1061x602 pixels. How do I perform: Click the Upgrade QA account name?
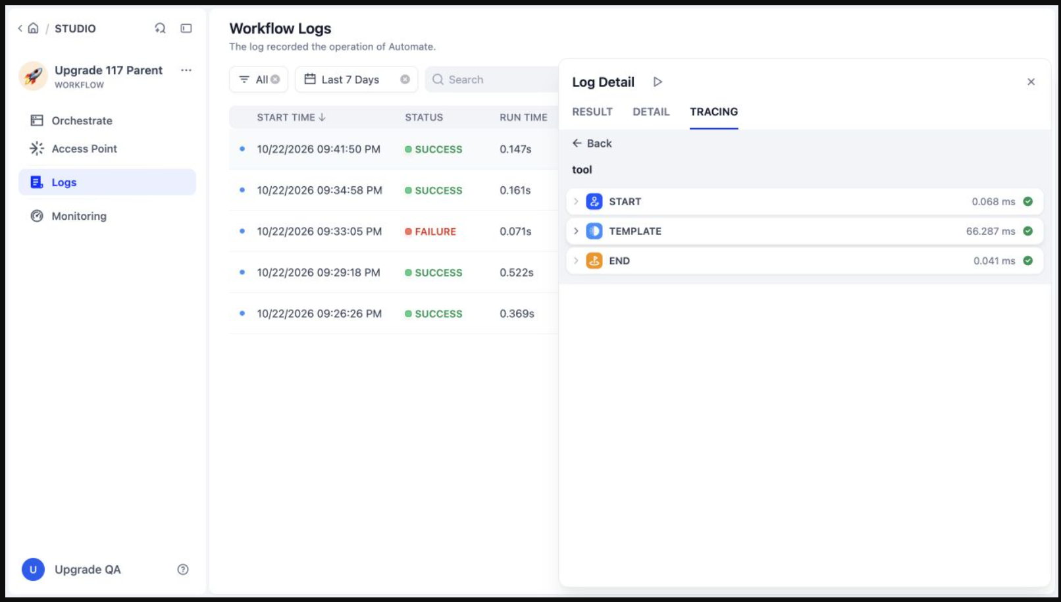click(88, 570)
